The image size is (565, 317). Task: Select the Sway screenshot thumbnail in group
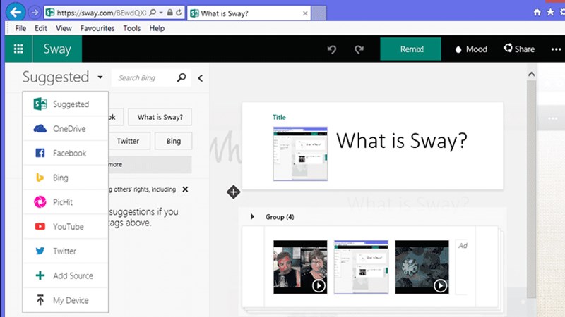pyautogui.click(x=361, y=267)
